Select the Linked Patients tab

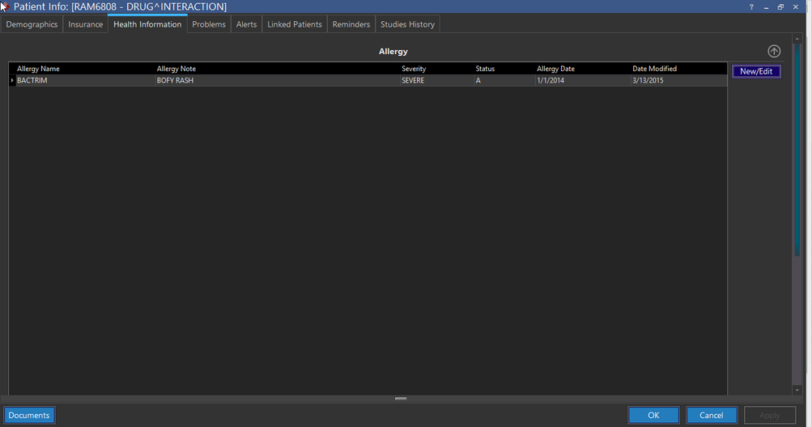295,24
